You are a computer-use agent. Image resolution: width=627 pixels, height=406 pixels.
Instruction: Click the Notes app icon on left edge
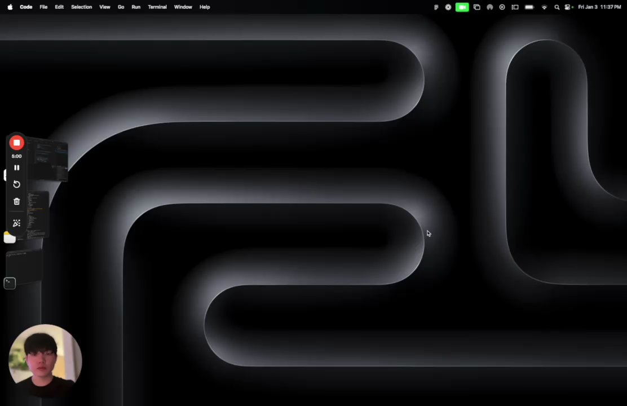(x=10, y=237)
